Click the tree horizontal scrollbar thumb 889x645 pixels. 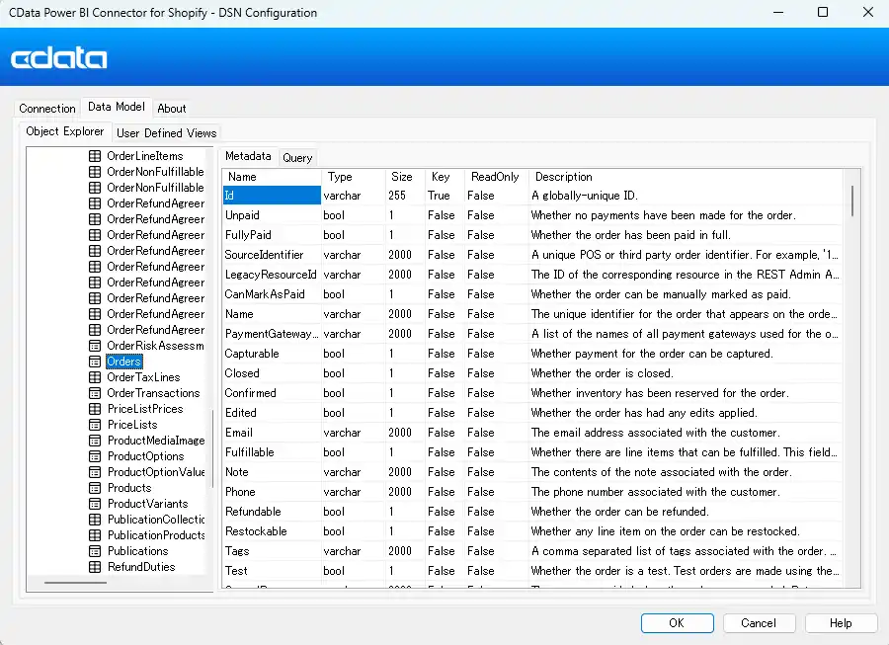75,583
